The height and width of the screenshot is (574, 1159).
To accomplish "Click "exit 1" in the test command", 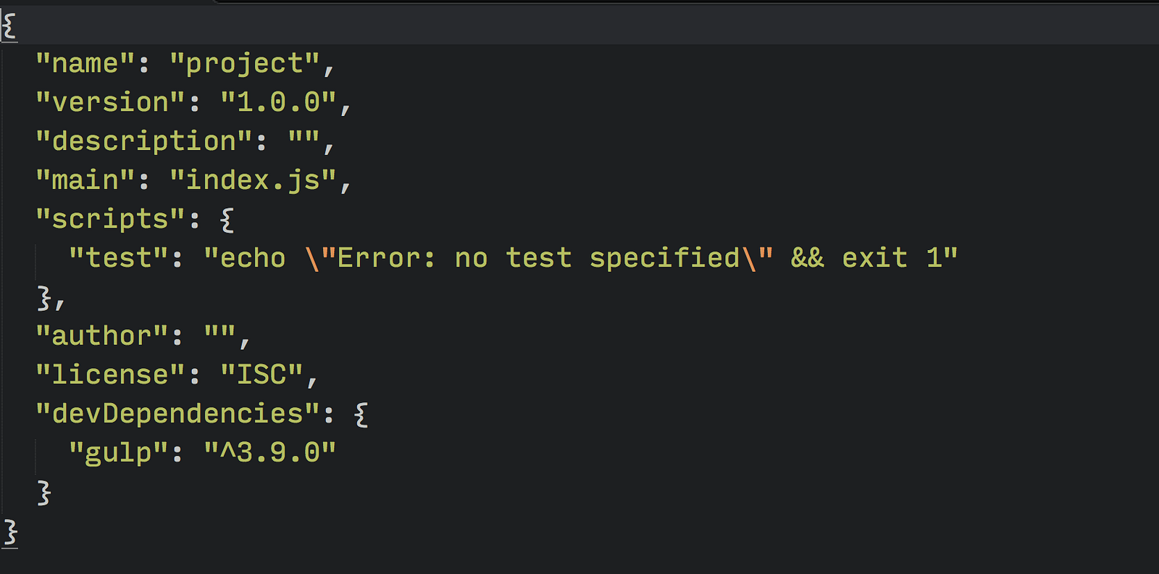I will (891, 258).
